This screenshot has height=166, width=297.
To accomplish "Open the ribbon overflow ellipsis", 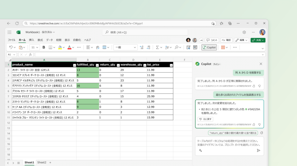I will 235,47.
